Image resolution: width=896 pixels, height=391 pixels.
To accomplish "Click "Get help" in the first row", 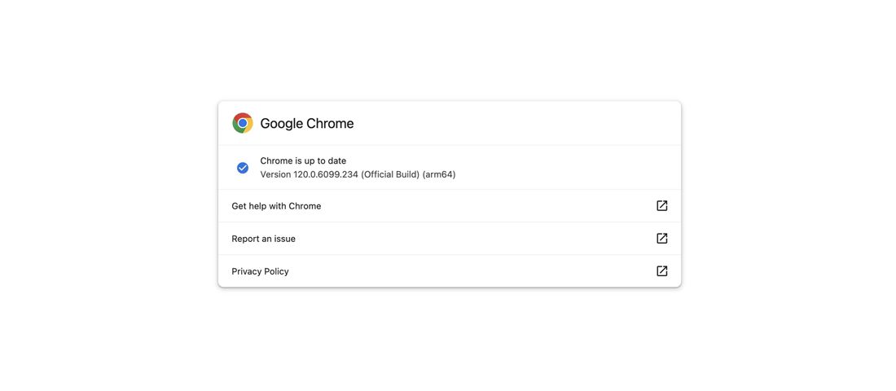I will pyautogui.click(x=248, y=206).
